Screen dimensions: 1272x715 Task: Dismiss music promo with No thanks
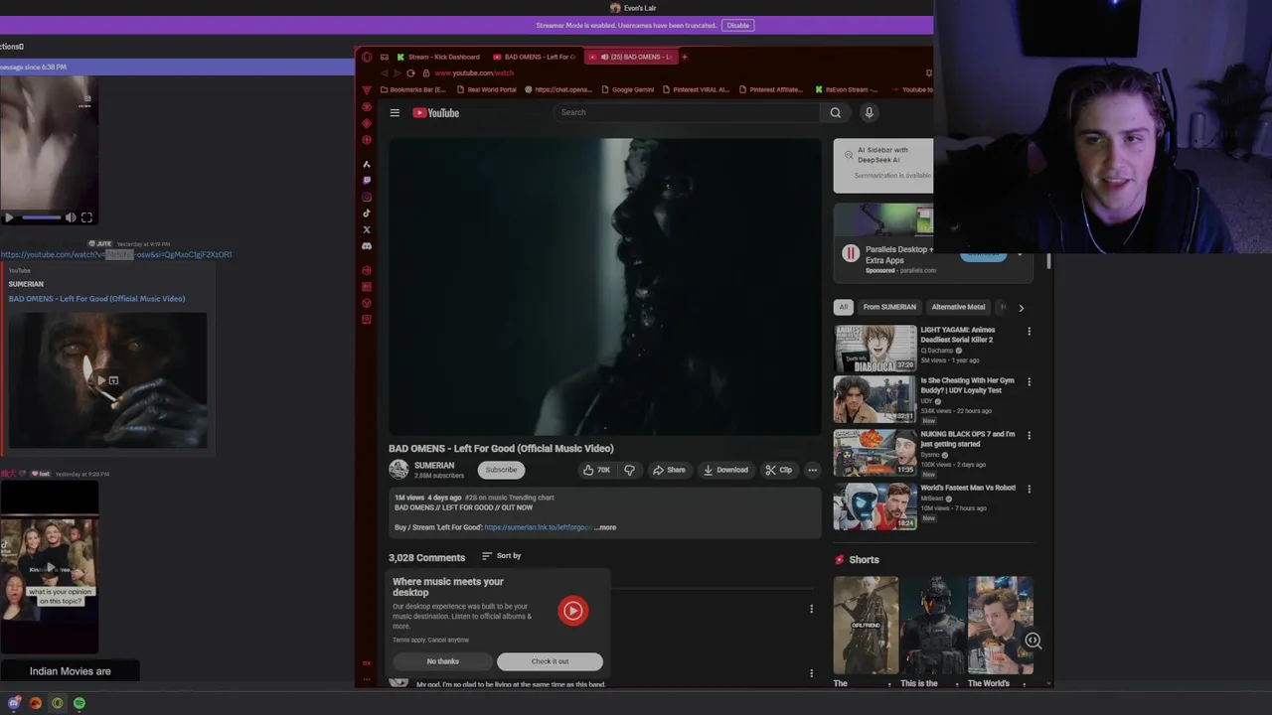[x=443, y=661]
